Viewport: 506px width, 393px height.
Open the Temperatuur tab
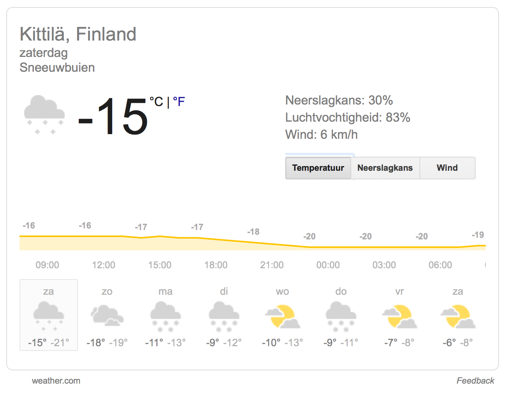click(318, 168)
